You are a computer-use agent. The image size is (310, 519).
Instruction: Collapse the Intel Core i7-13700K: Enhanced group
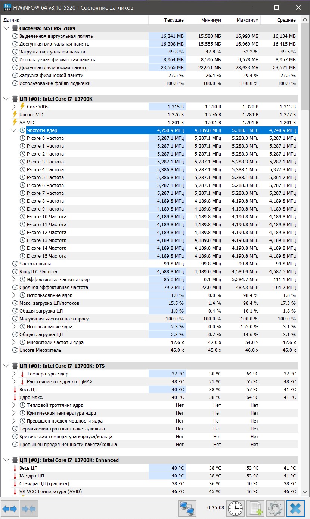point(6,460)
